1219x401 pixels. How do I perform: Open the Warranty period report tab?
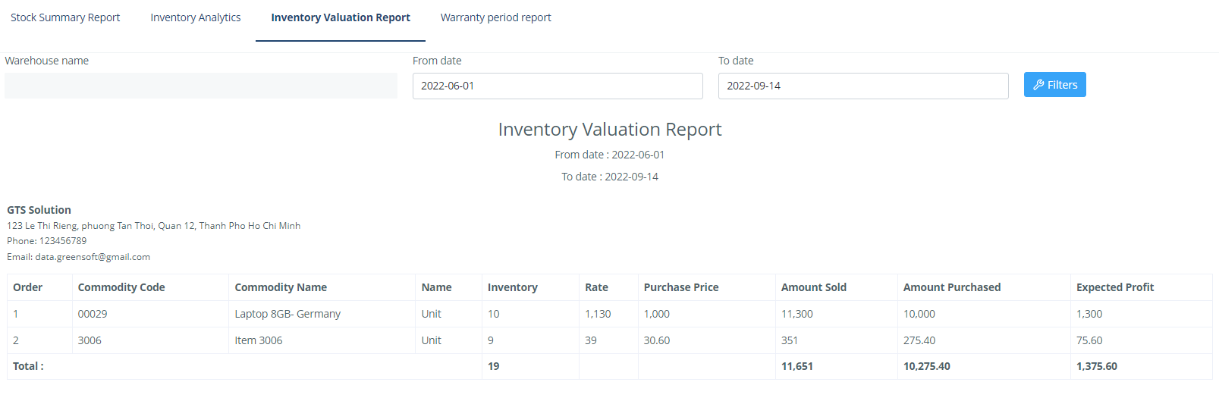[496, 17]
